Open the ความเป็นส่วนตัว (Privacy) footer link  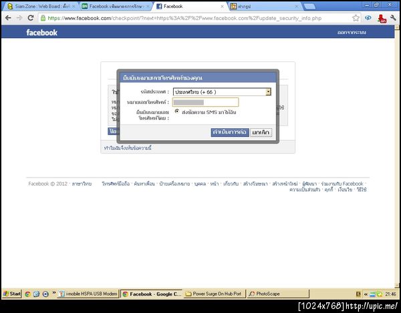tap(305, 190)
